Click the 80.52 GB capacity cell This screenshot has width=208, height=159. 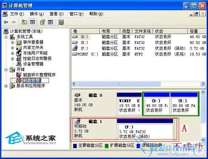coord(198,43)
